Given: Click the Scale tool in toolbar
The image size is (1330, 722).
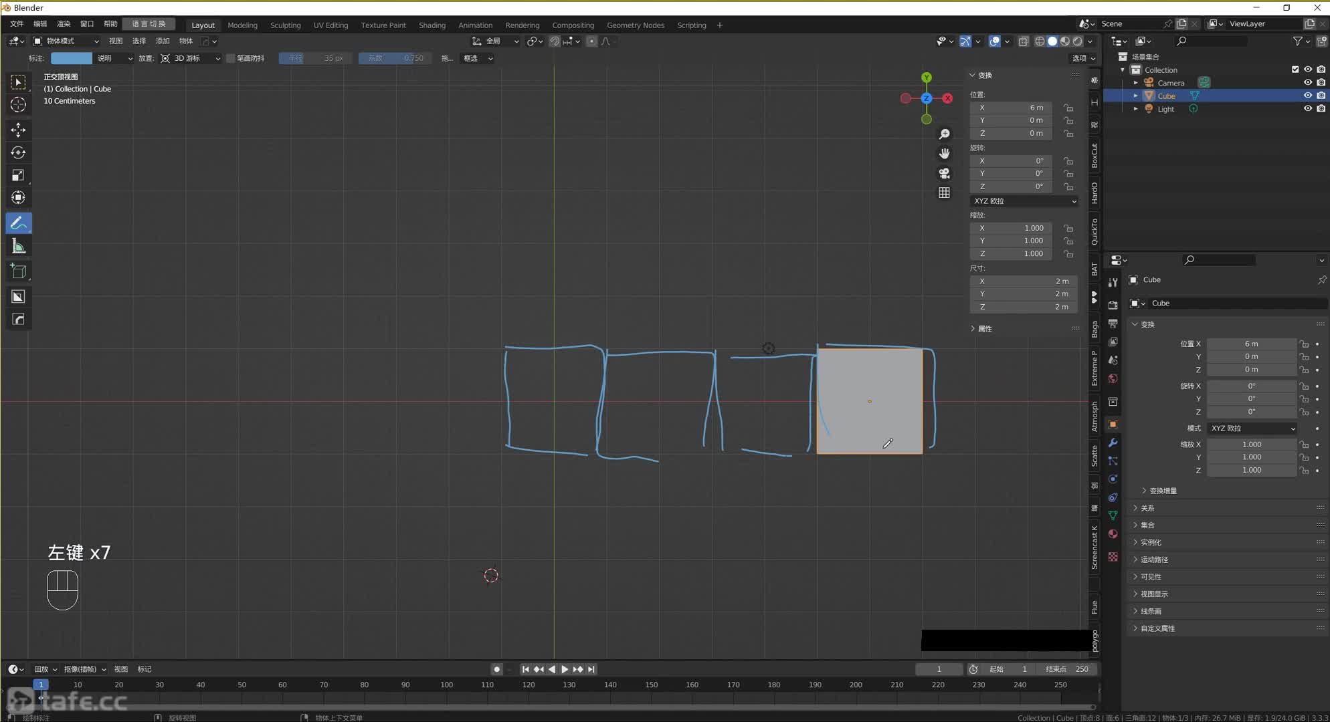Looking at the screenshot, I should [x=18, y=174].
